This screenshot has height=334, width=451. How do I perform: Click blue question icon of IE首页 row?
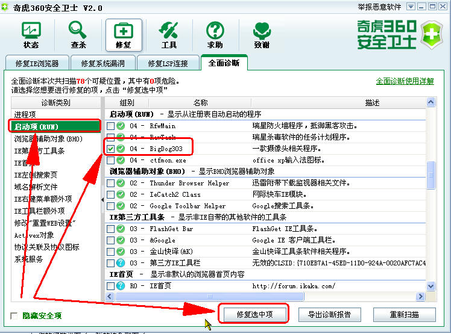coord(121,286)
